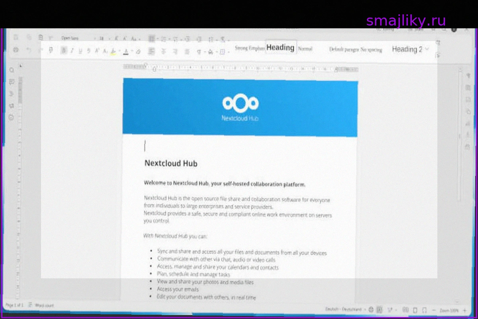
Task: Click the Paste clipboard icon
Action: (x=40, y=37)
